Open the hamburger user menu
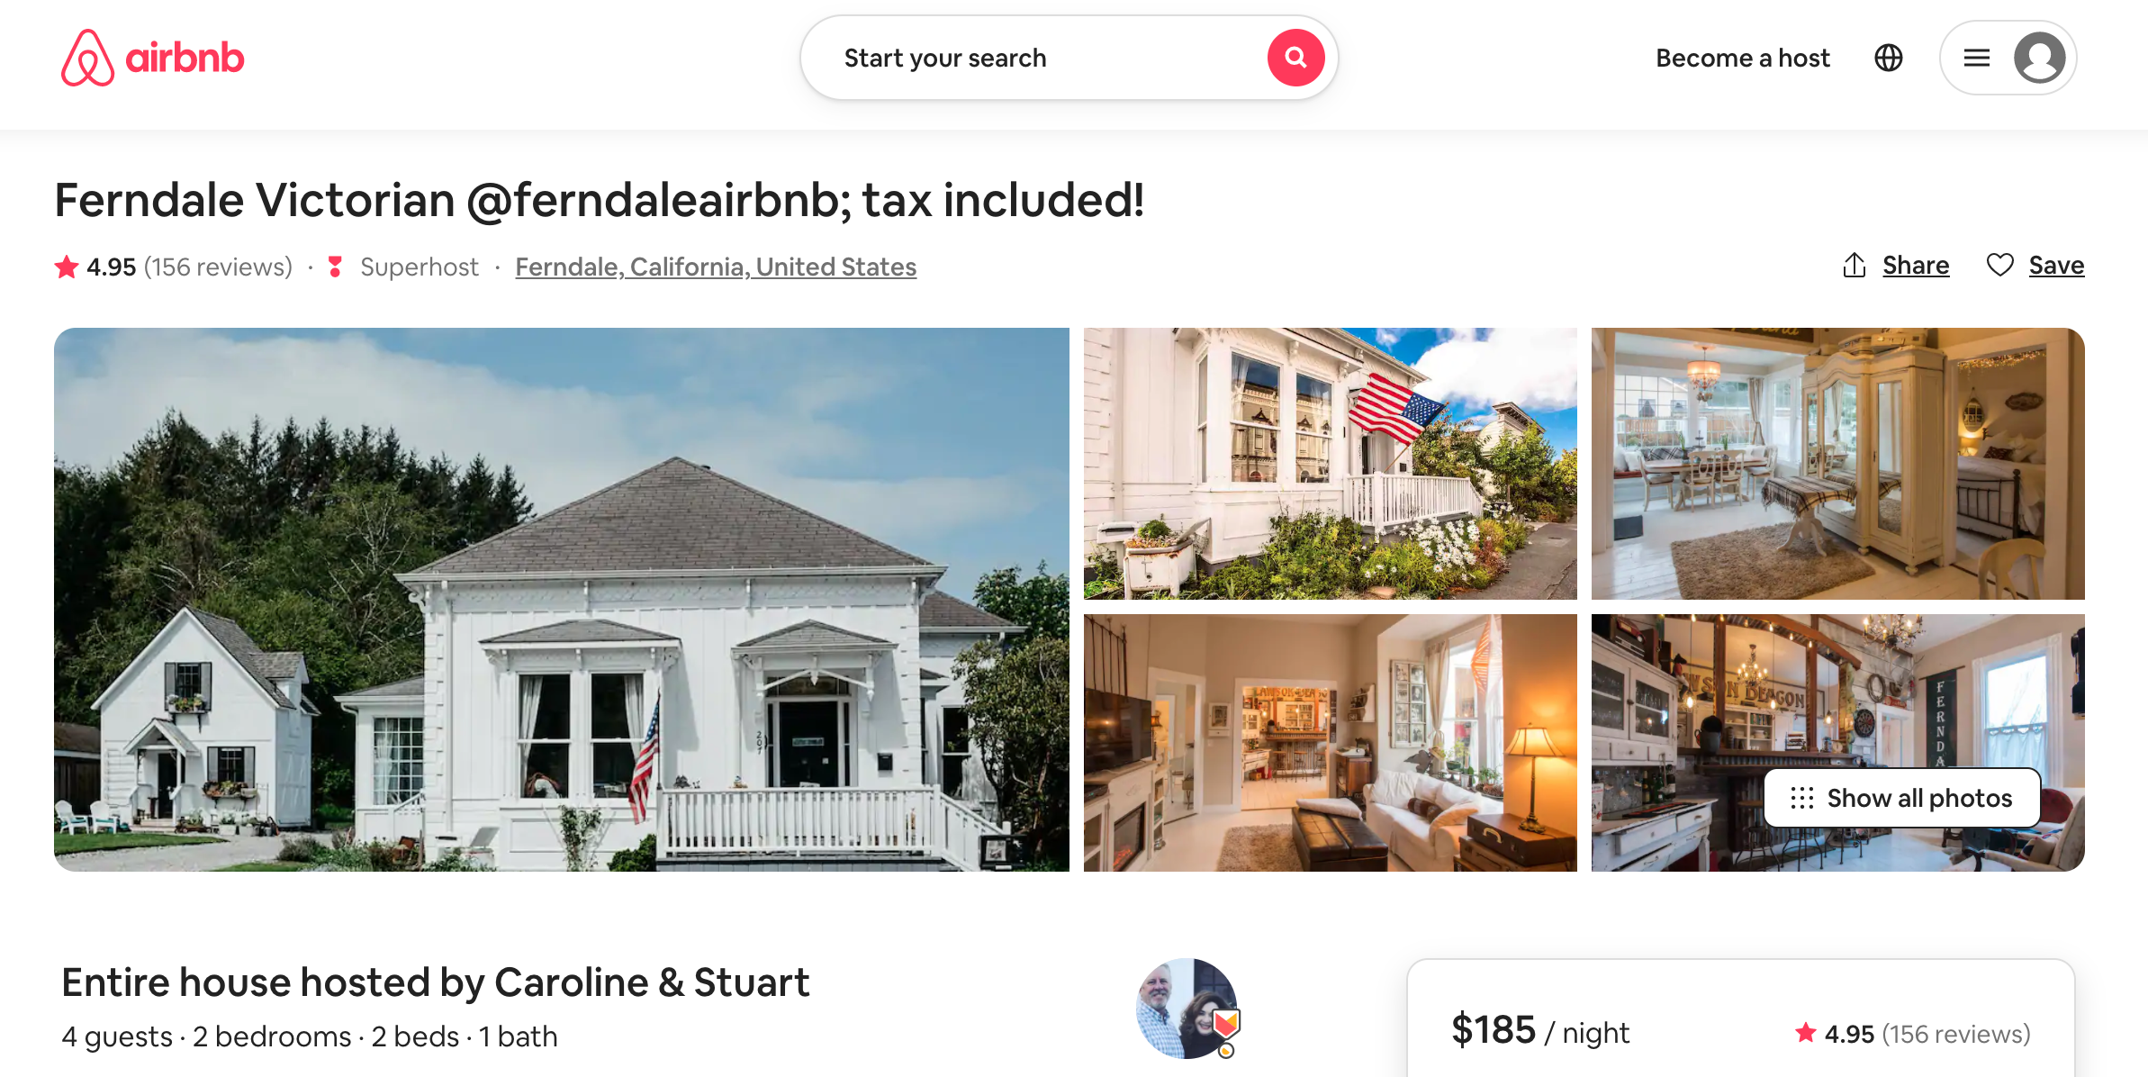2148x1077 pixels. tap(1977, 58)
